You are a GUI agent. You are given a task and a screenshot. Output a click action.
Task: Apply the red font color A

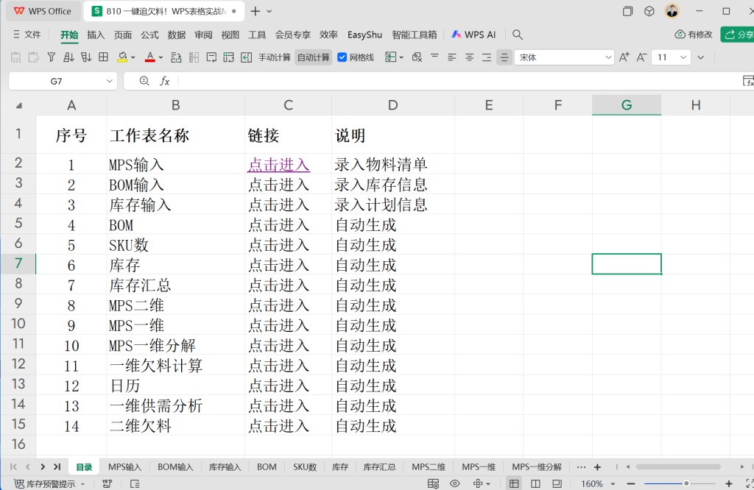click(150, 57)
